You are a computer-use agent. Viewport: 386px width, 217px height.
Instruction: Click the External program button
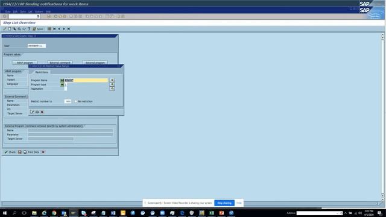coord(95,63)
